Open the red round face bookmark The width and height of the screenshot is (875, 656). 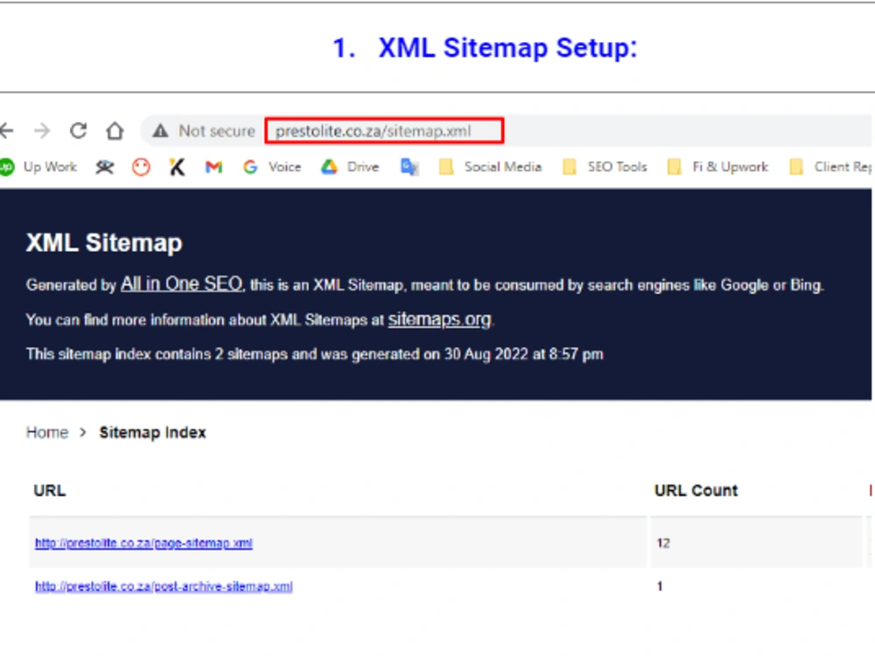pos(141,167)
